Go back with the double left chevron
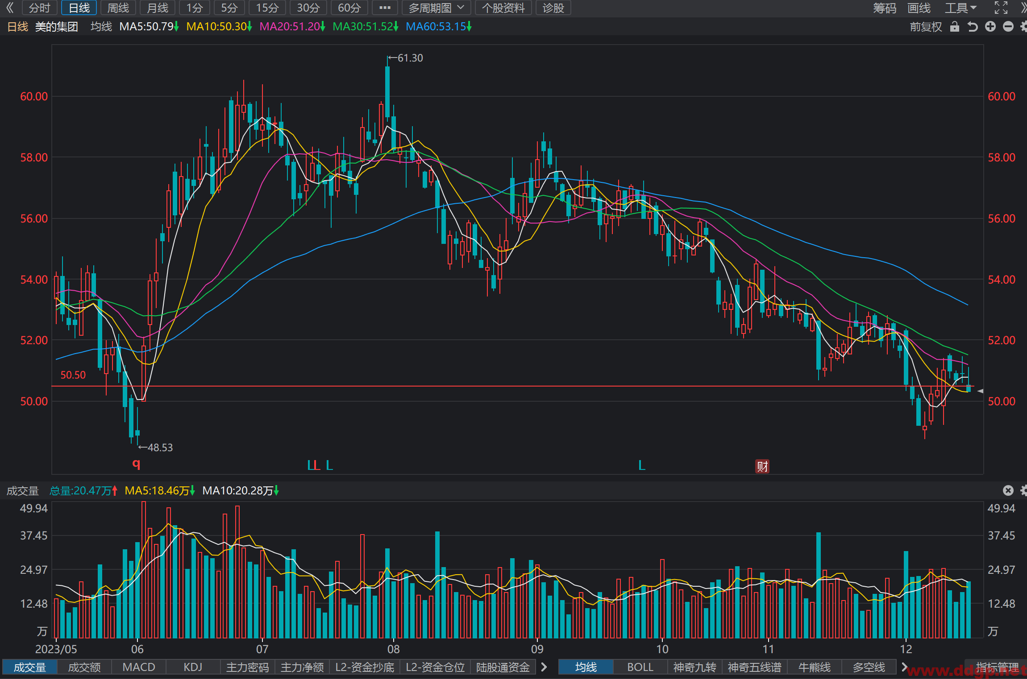 click(10, 8)
